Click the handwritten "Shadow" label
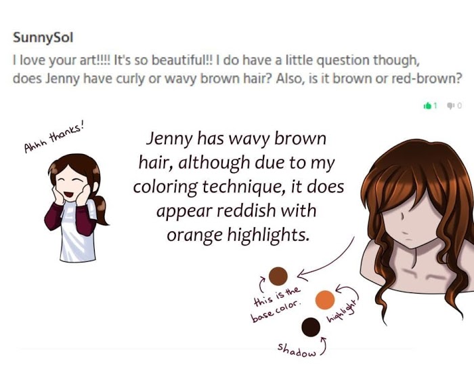 pyautogui.click(x=295, y=349)
